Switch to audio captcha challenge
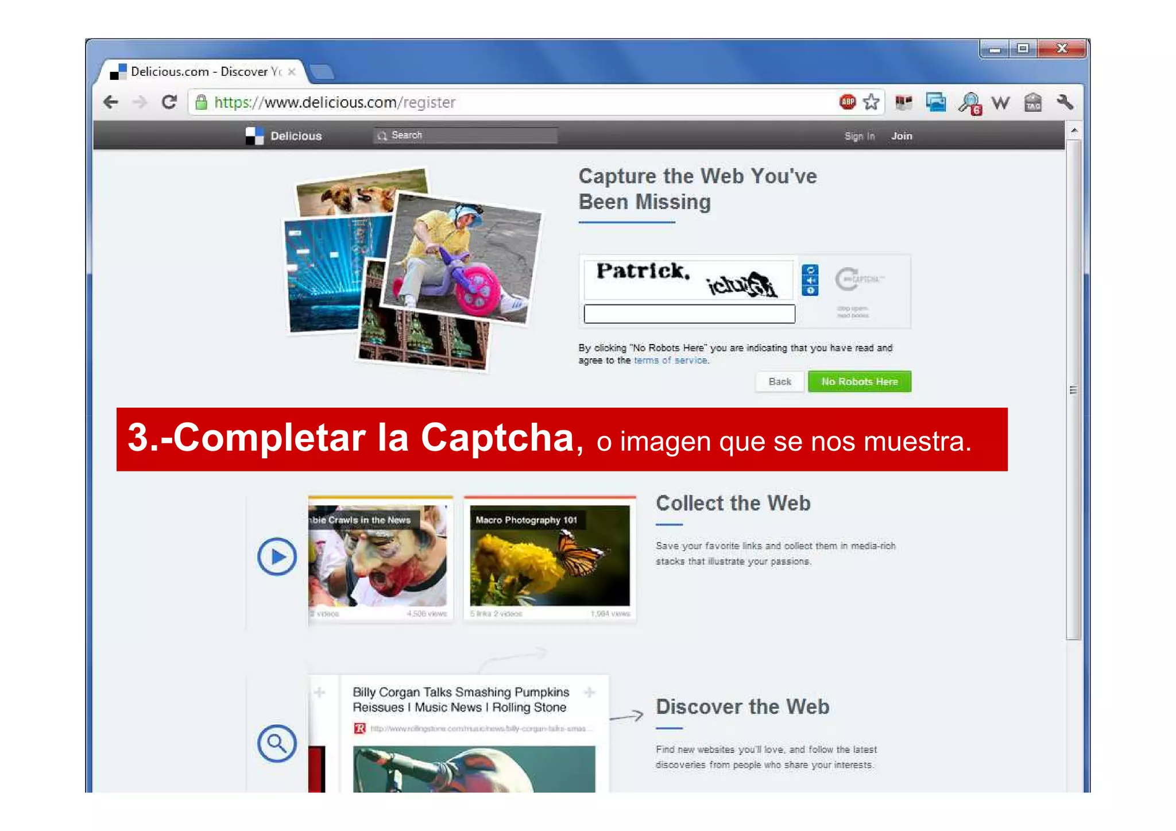Image resolution: width=1176 pixels, height=831 pixels. 810,280
